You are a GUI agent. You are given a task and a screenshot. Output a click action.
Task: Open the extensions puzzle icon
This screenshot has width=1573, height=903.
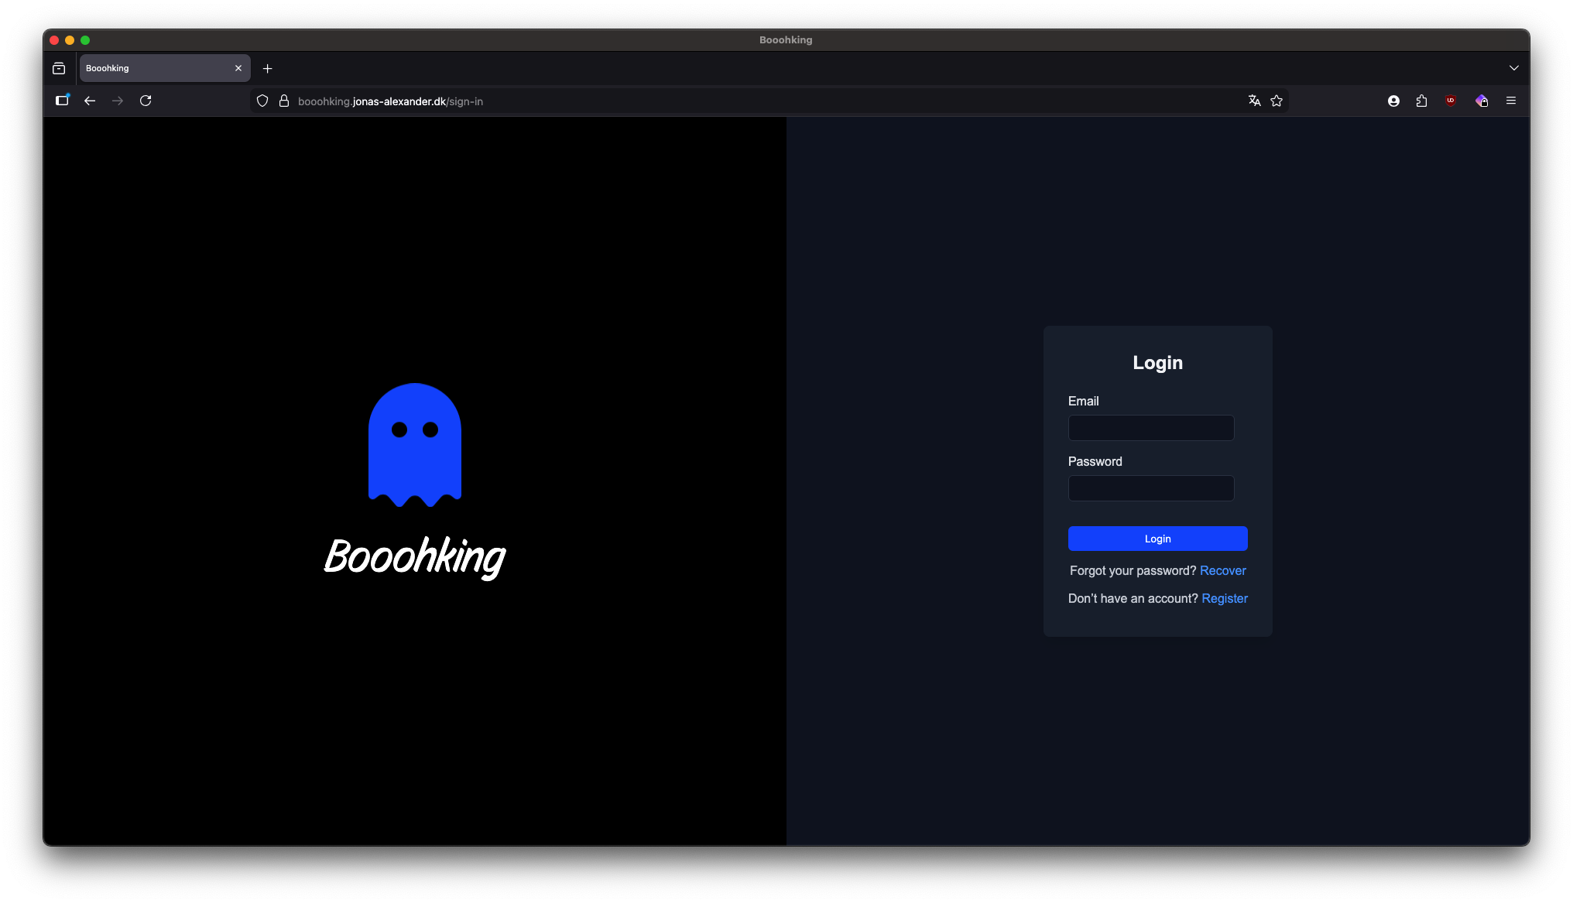(x=1421, y=101)
